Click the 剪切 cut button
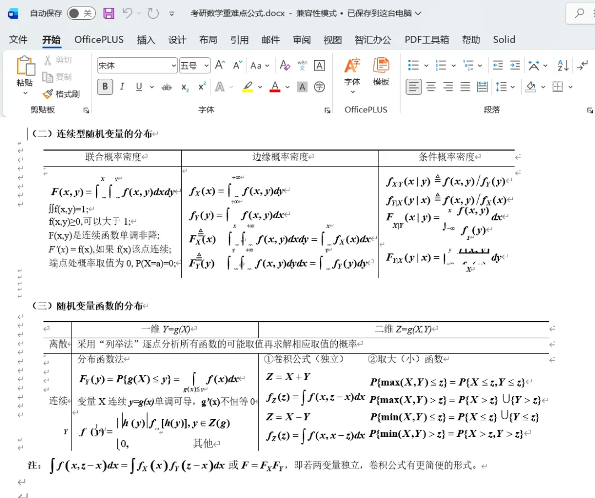This screenshot has width=595, height=498. click(58, 60)
